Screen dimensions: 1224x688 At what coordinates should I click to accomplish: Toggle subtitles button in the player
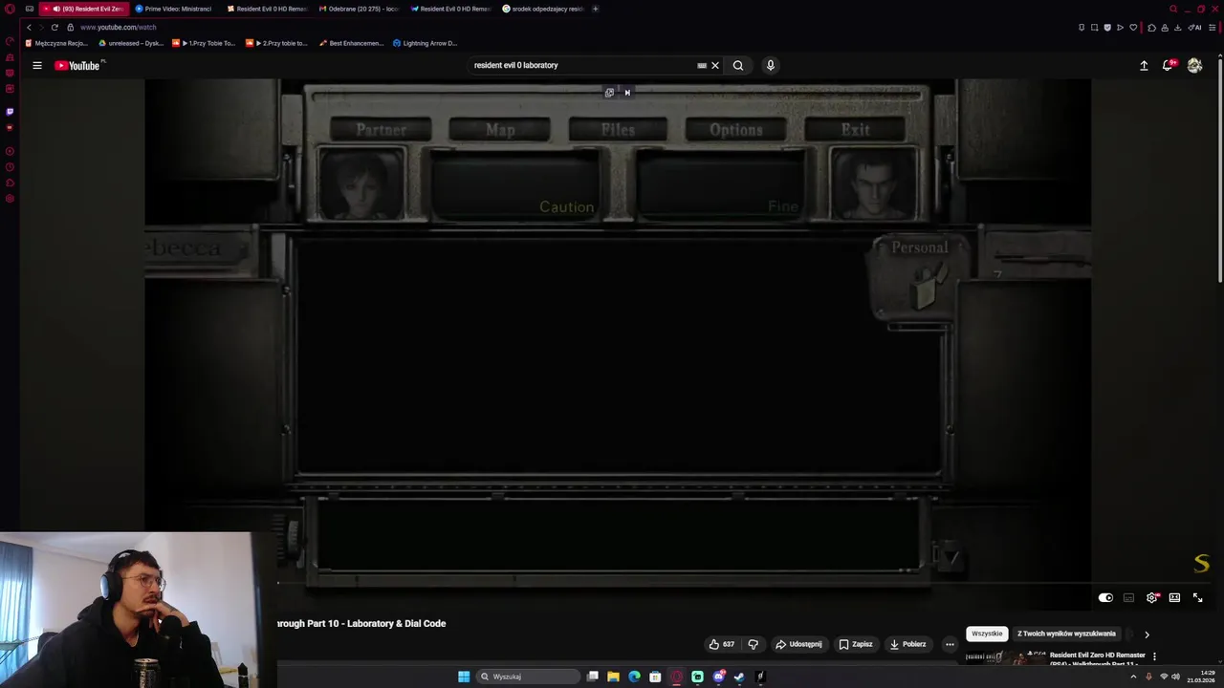pos(1128,597)
